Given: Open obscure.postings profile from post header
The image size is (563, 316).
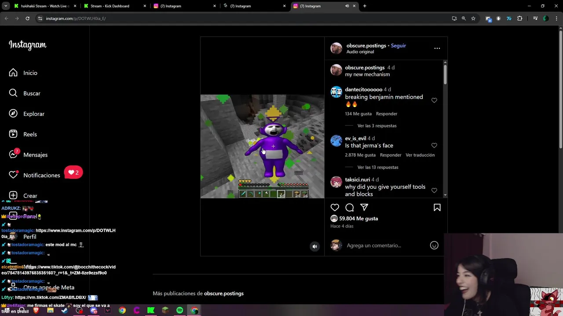Looking at the screenshot, I should [x=366, y=46].
